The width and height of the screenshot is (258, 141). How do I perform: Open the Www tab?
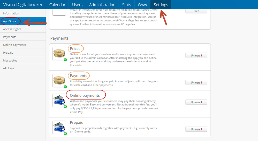coord(142,5)
